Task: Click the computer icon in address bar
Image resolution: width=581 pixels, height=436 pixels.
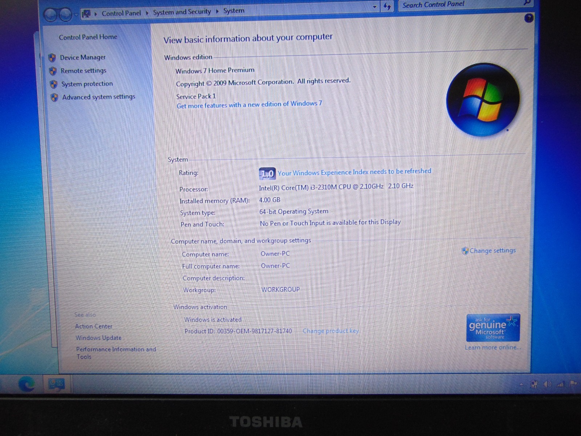Action: [86, 14]
